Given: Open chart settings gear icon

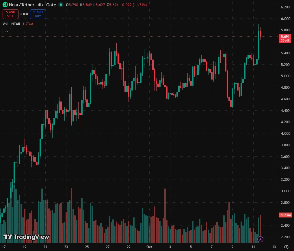Looking at the screenshot, I should click(286, 247).
